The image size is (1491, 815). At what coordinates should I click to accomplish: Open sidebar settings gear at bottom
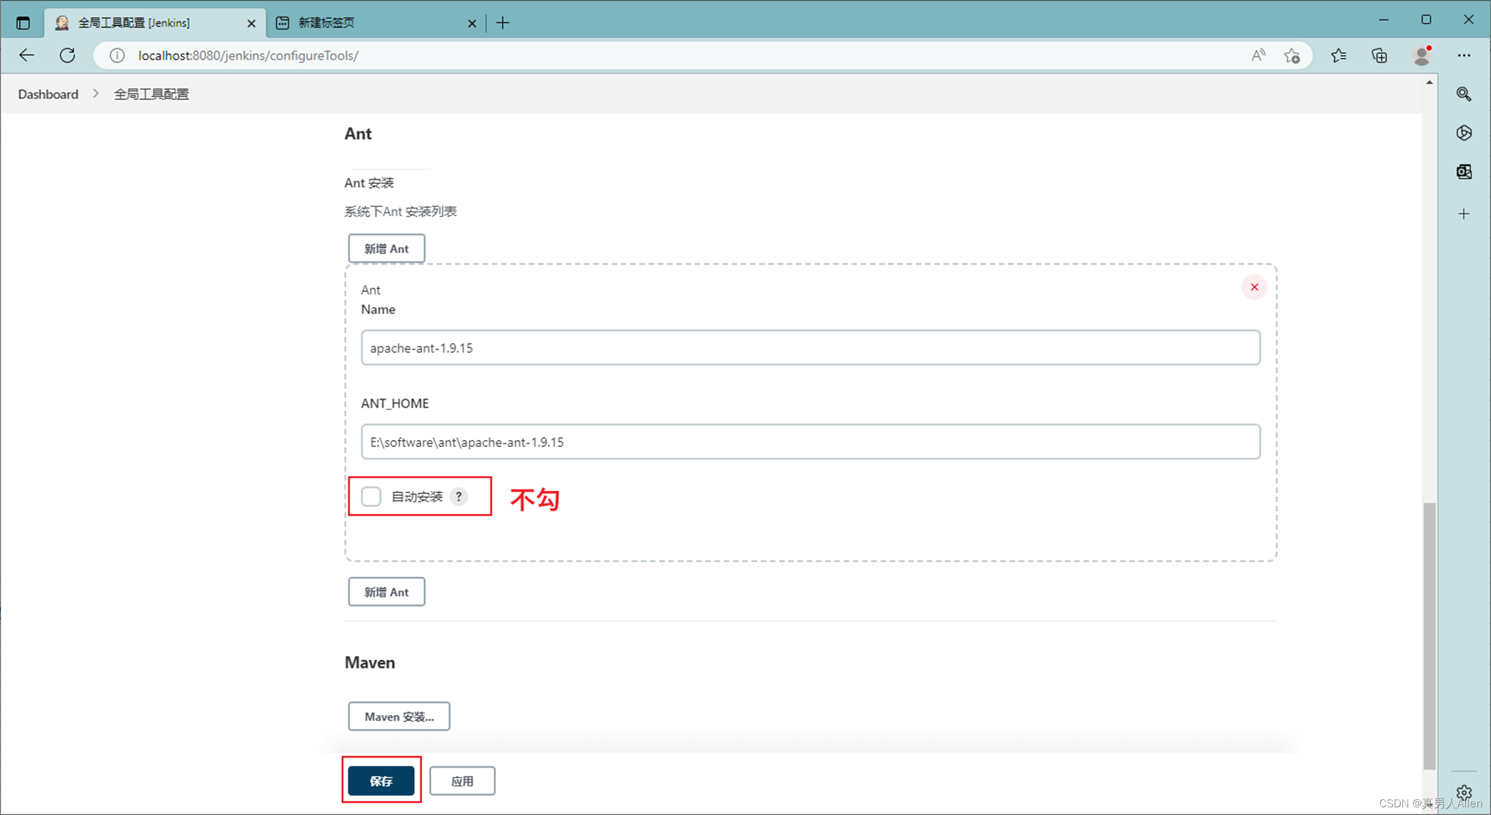click(x=1464, y=793)
